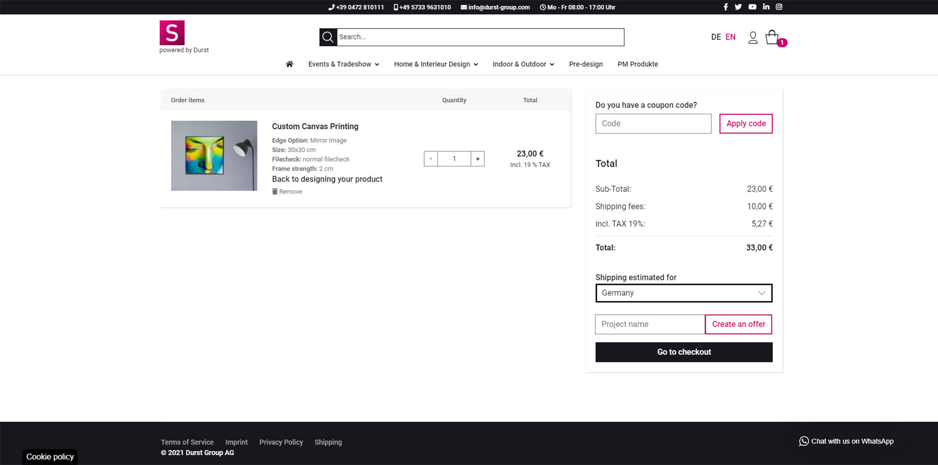This screenshot has height=465, width=938.
Task: Go to home via house icon
Action: [x=289, y=64]
